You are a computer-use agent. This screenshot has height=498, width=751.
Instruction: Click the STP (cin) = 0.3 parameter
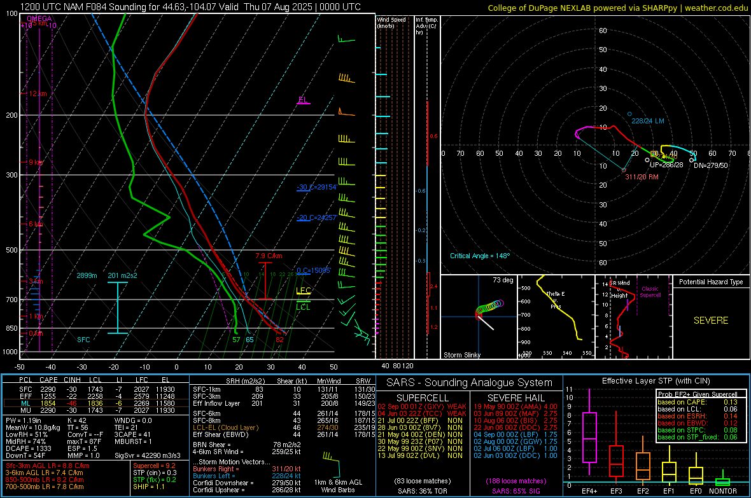155,473
